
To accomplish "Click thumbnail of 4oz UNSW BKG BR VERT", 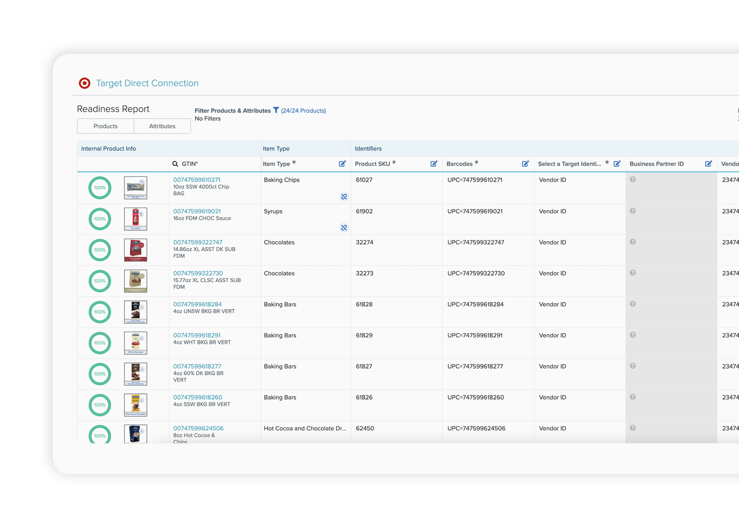I will coord(136,312).
